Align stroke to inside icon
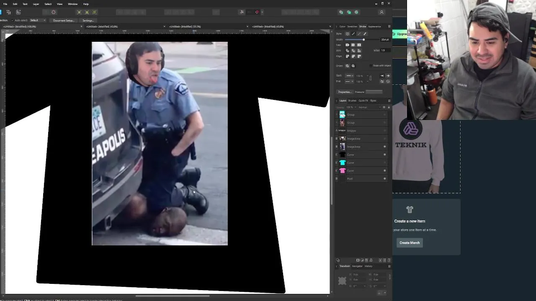Screen dimensions: 536x301 coord(353,56)
